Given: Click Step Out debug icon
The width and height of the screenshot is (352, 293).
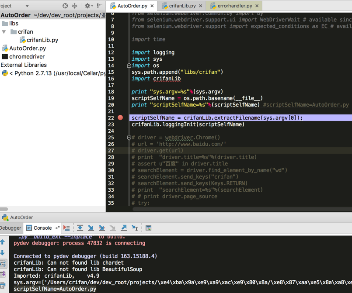Looking at the screenshot, I should coord(124,228).
